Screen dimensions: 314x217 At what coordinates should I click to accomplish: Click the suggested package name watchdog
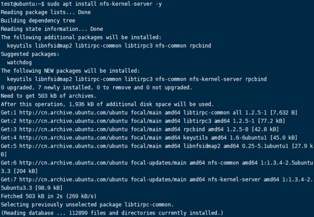(20, 62)
